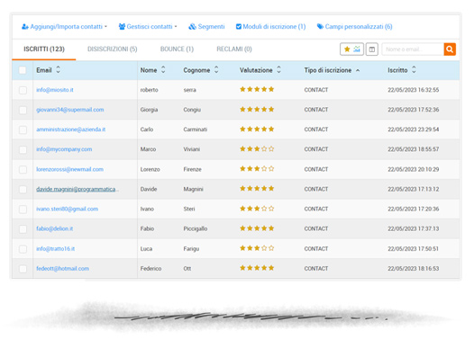474x348 pixels.
Task: Select the amministrazione@azienda.it row checkbox
Action: coord(23,130)
